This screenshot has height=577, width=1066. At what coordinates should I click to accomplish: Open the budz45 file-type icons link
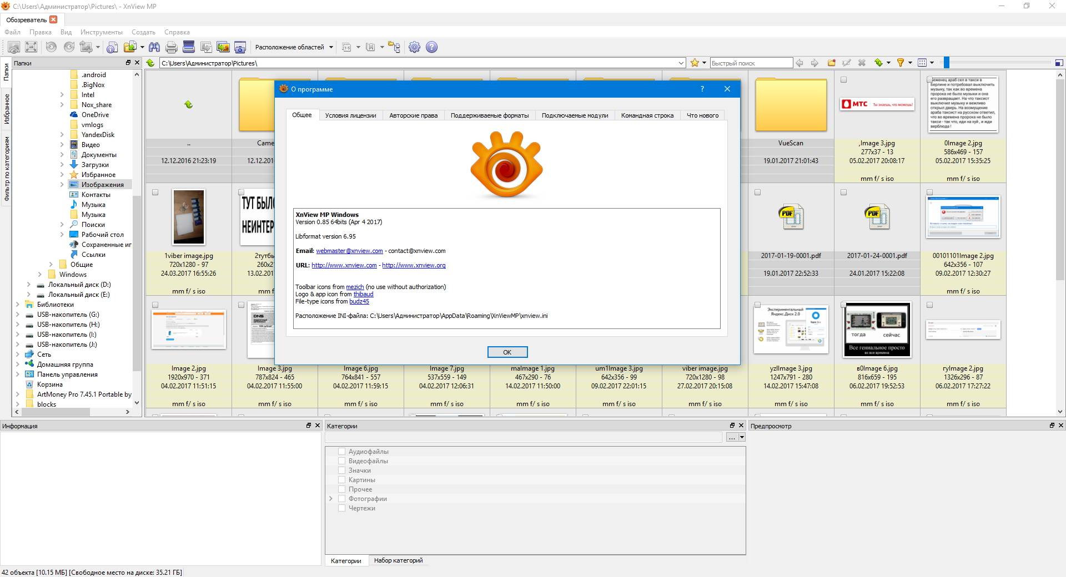click(359, 301)
